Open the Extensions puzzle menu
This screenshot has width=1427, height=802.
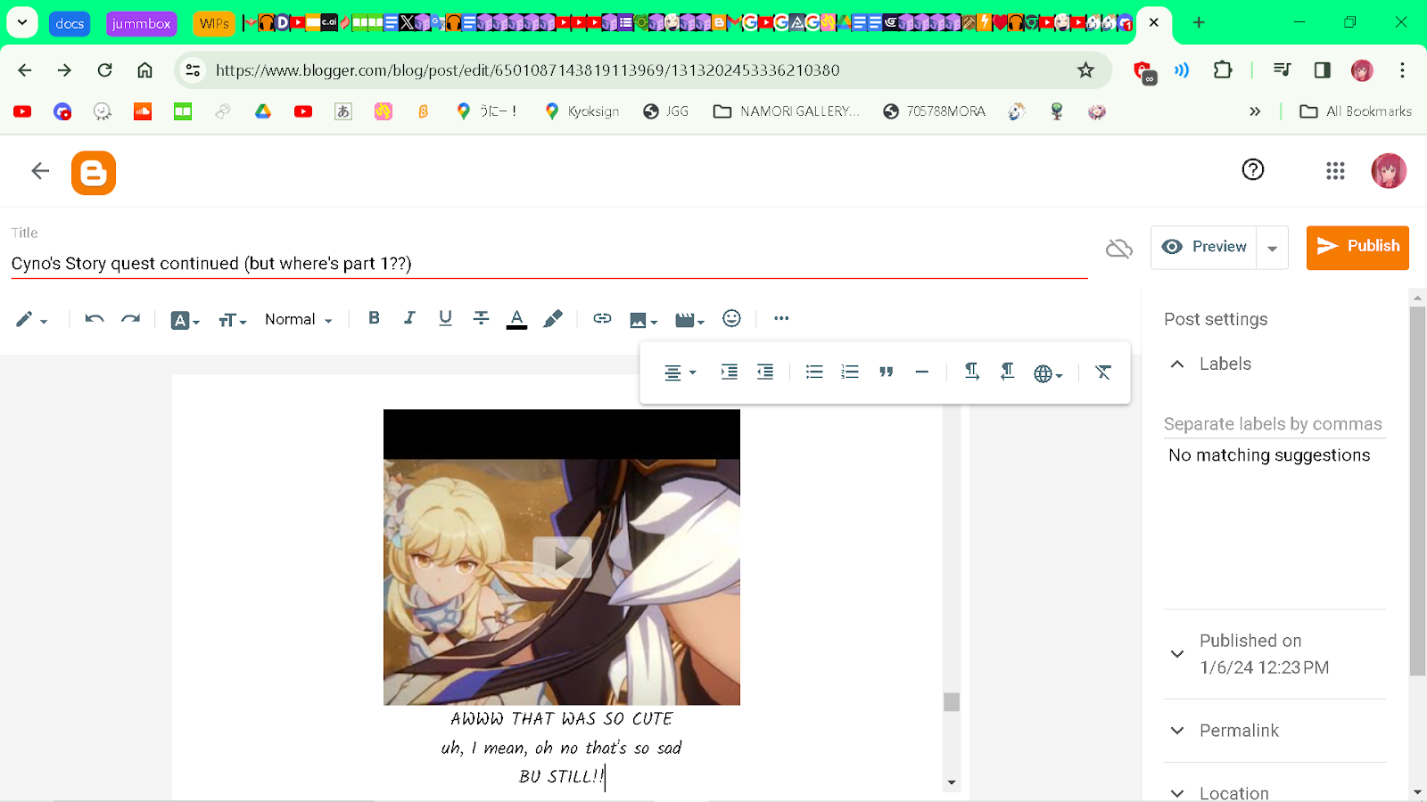[1223, 70]
